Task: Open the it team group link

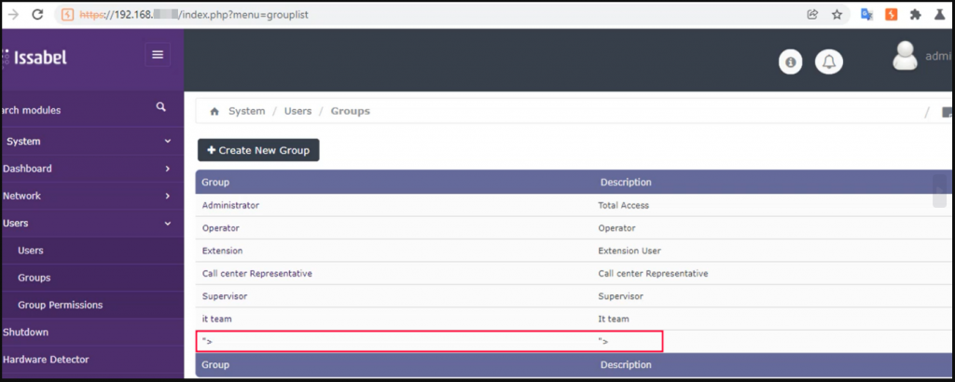Action: (x=216, y=319)
